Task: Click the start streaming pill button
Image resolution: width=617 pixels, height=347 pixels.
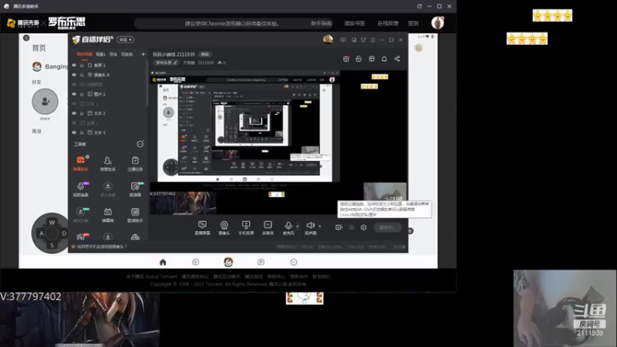Action: [388, 227]
